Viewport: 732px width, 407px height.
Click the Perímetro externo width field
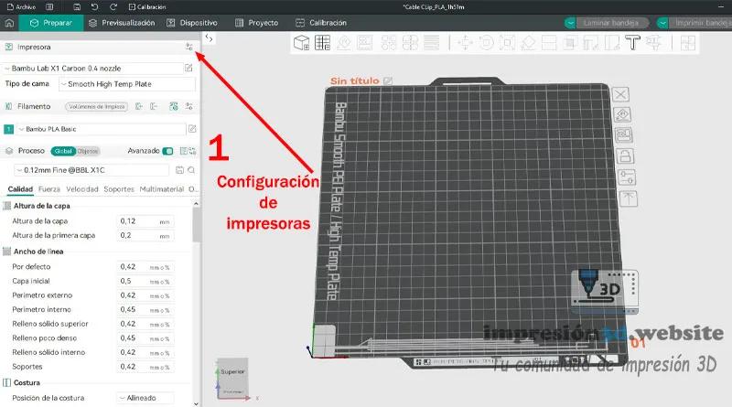click(145, 295)
